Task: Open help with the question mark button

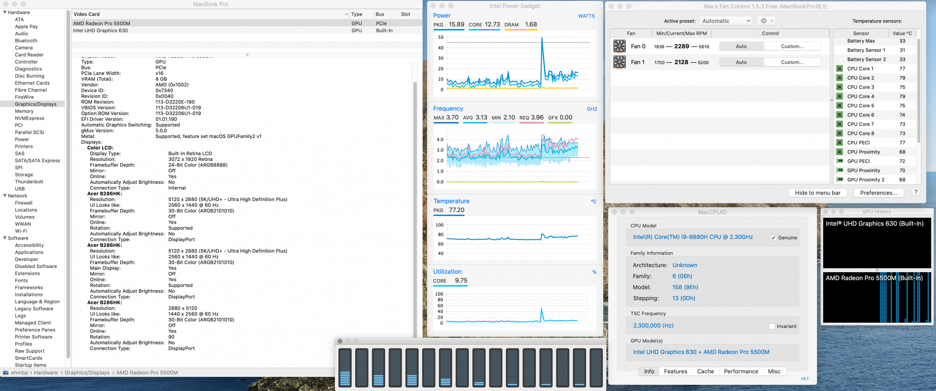Action: 916,192
